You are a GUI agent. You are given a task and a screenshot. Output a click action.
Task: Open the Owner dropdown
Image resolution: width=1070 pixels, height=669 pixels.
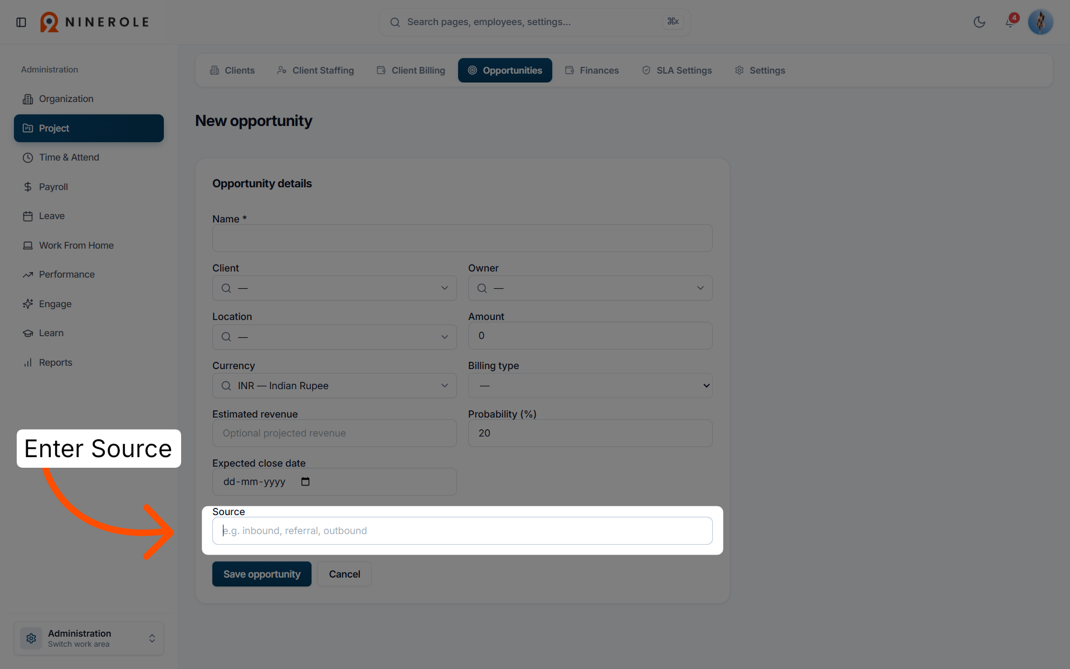pos(590,288)
